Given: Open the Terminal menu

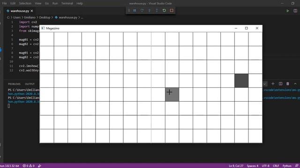Looking at the screenshot, I should [x=67, y=3].
